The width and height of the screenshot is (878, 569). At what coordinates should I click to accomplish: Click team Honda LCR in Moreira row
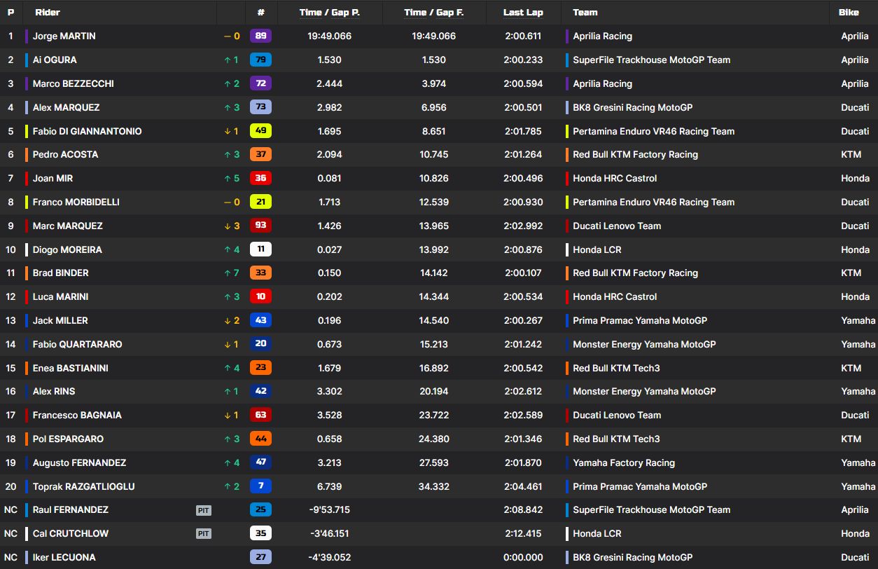pyautogui.click(x=597, y=249)
